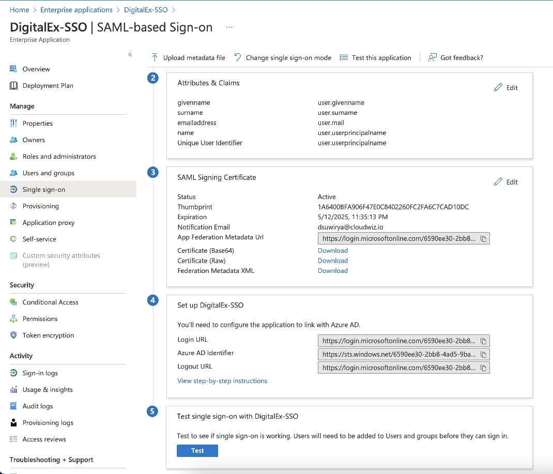Edit the Attributes & Claims section
553x474 pixels.
point(506,88)
